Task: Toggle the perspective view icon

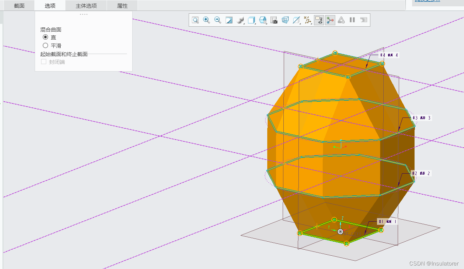Action: pyautogui.click(x=285, y=20)
